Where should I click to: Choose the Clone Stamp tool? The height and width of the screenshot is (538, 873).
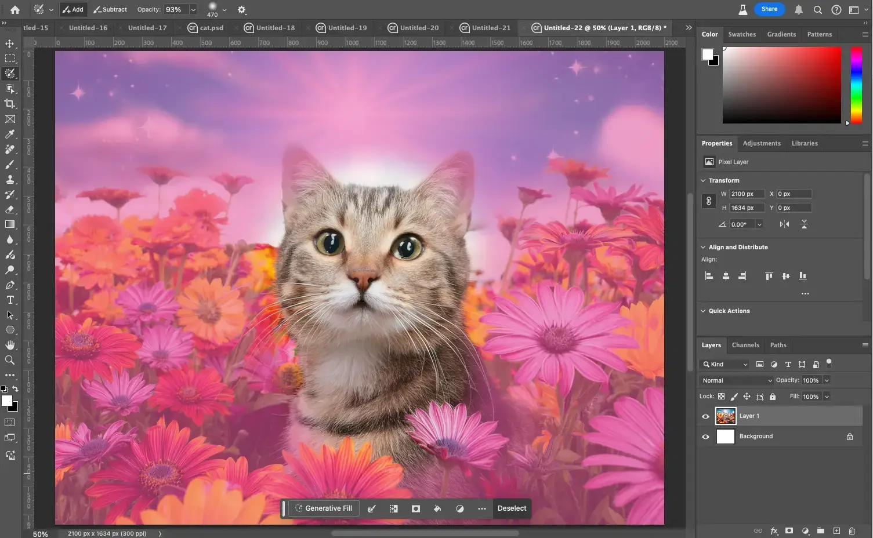click(x=10, y=180)
